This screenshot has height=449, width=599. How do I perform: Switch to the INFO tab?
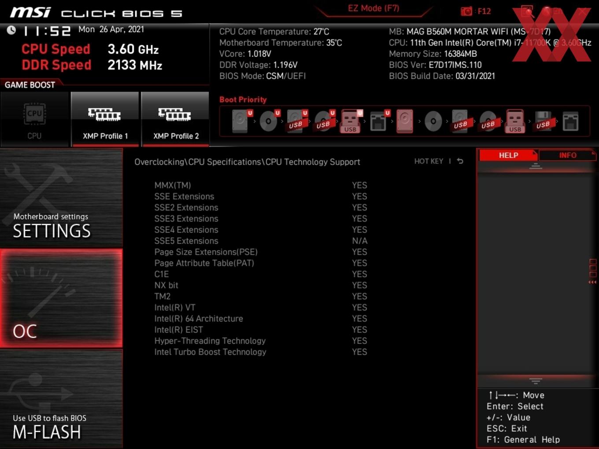(567, 155)
